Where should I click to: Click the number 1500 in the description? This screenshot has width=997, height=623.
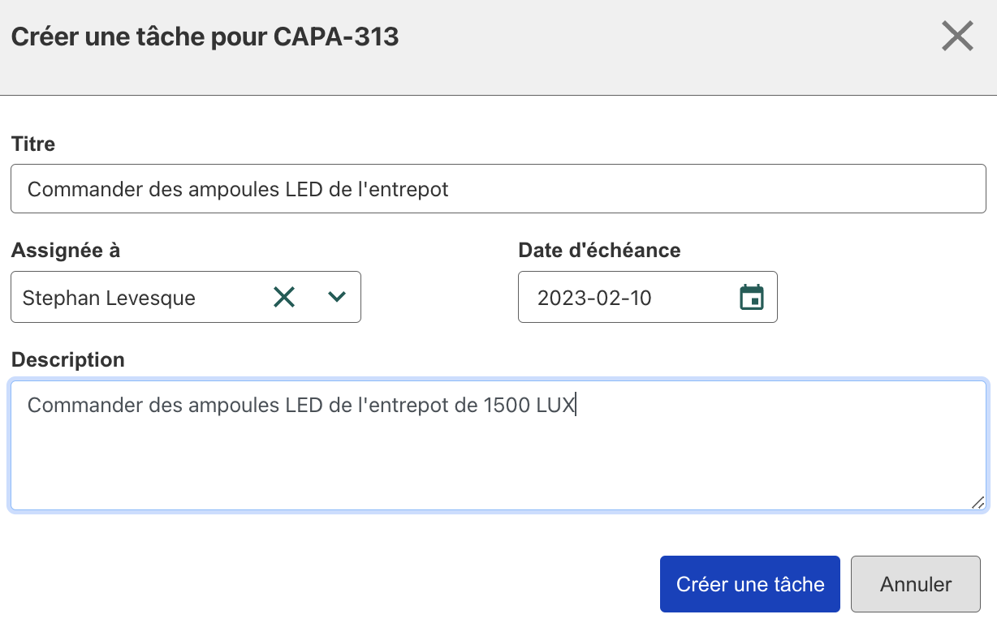coord(507,406)
